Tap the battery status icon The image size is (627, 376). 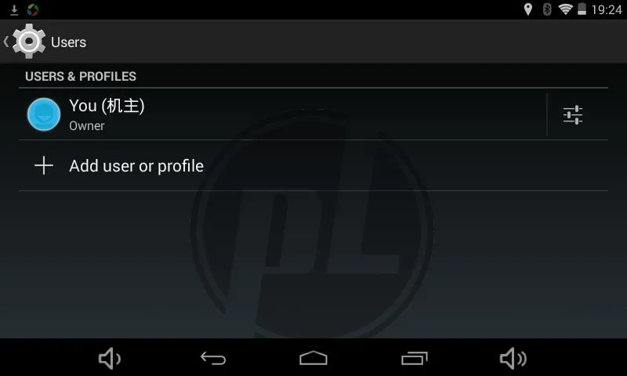pyautogui.click(x=582, y=9)
